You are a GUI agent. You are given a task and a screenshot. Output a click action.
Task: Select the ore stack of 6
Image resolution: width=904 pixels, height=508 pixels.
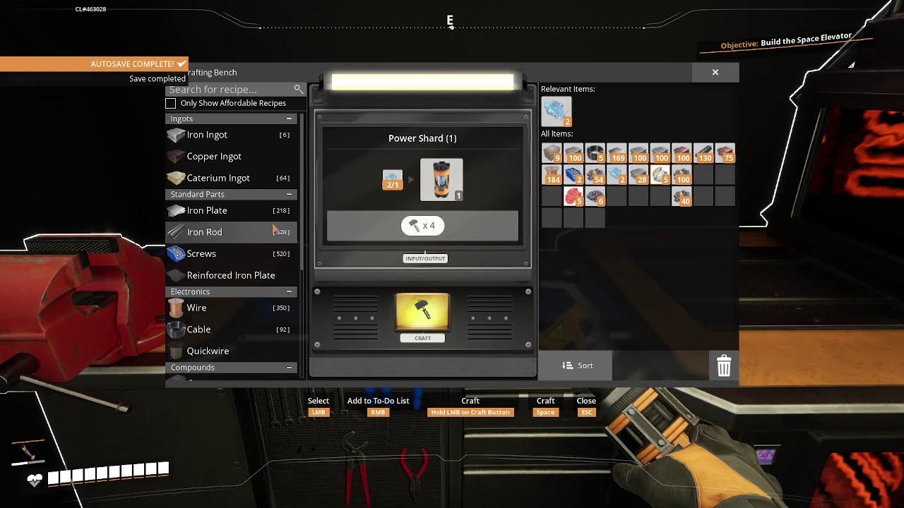(595, 196)
